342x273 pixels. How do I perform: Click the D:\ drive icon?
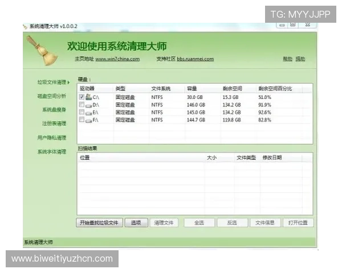88,106
